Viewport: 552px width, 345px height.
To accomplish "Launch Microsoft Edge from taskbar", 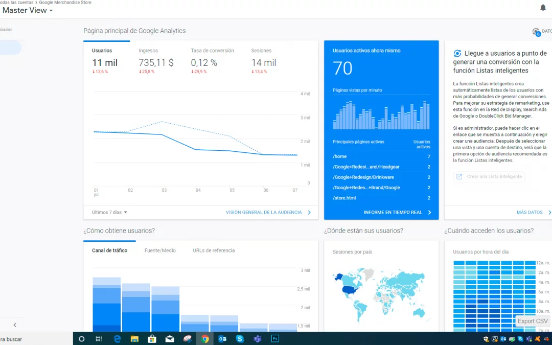I will pyautogui.click(x=117, y=339).
